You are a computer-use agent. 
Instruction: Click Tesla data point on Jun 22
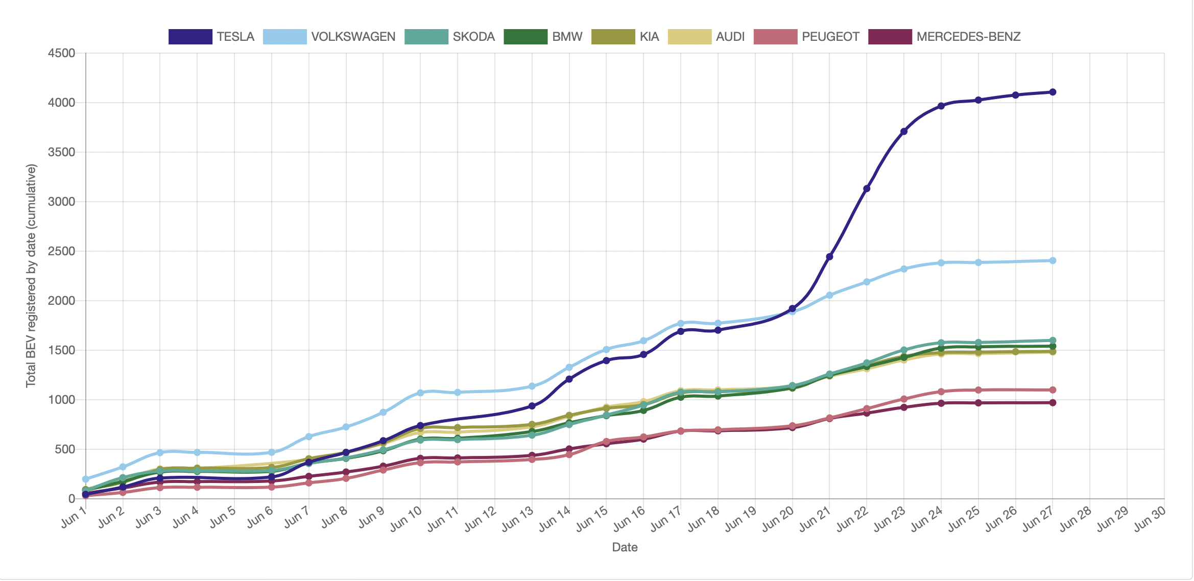867,189
